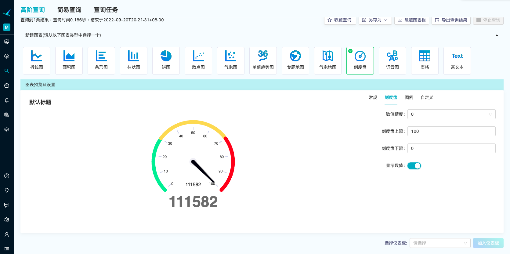The width and height of the screenshot is (510, 254).
Task: Open the dashboard gauge sidebar icon
Action: point(7,85)
